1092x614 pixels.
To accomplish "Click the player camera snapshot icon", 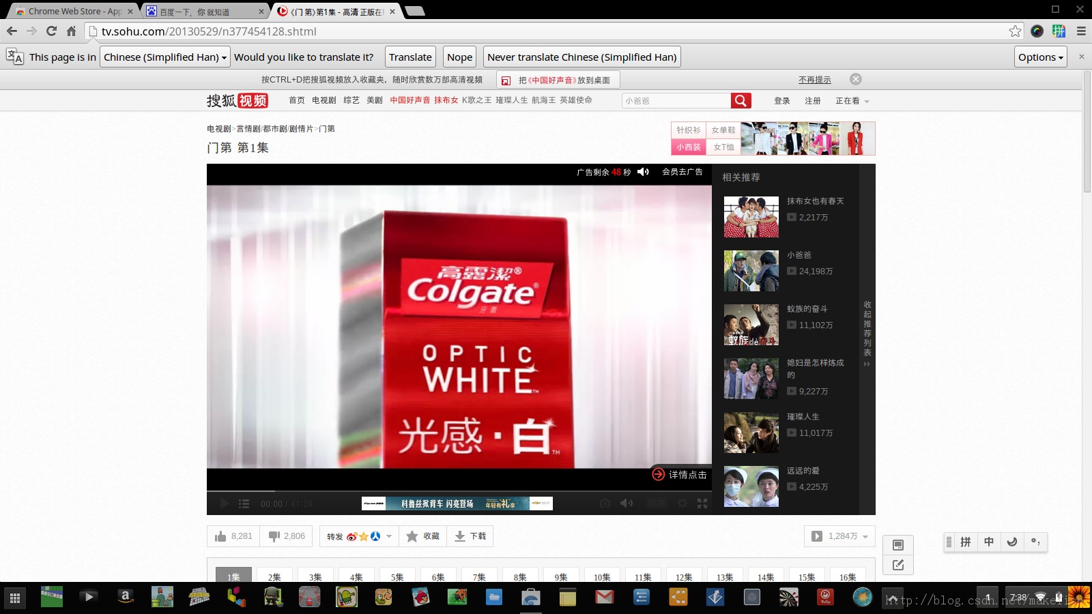I will [x=605, y=503].
